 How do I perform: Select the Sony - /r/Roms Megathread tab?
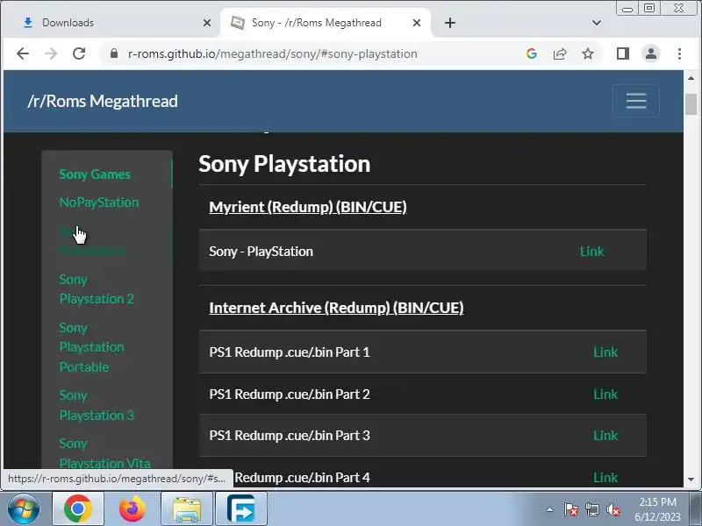click(326, 23)
